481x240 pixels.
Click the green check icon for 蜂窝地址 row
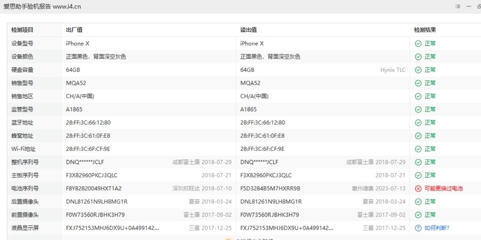(418, 135)
